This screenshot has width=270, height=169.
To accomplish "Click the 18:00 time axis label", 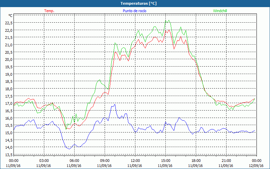I will pyautogui.click(x=196, y=161).
